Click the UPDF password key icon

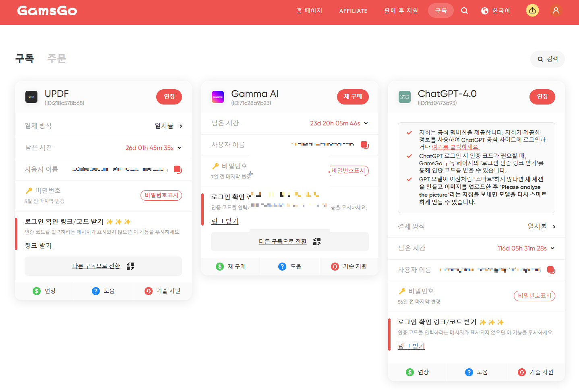(29, 191)
